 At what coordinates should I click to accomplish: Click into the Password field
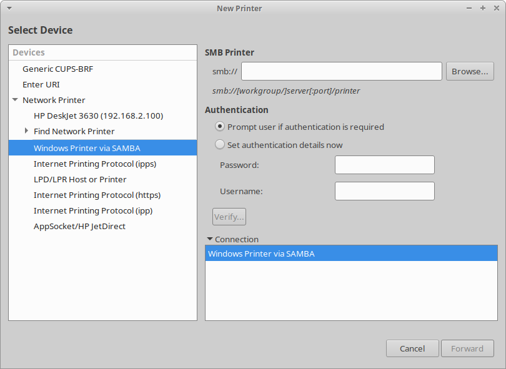pyautogui.click(x=384, y=165)
